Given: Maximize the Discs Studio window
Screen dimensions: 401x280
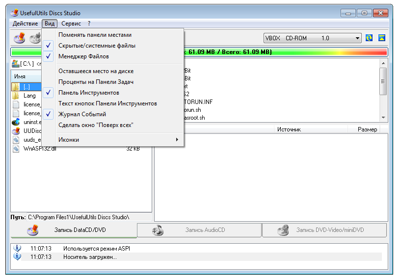Looking at the screenshot, I should click(364, 13).
